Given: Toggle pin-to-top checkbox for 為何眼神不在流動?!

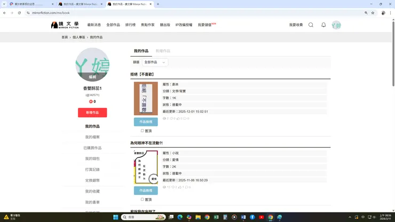Looking at the screenshot, I should coord(143,200).
